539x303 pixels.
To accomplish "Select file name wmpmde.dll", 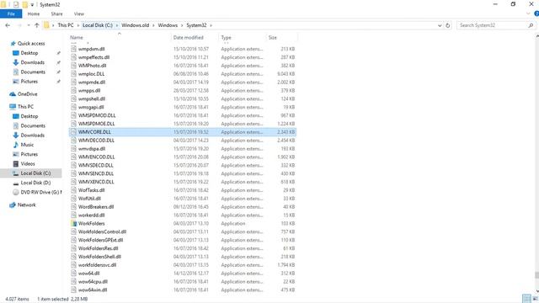I will [92, 82].
